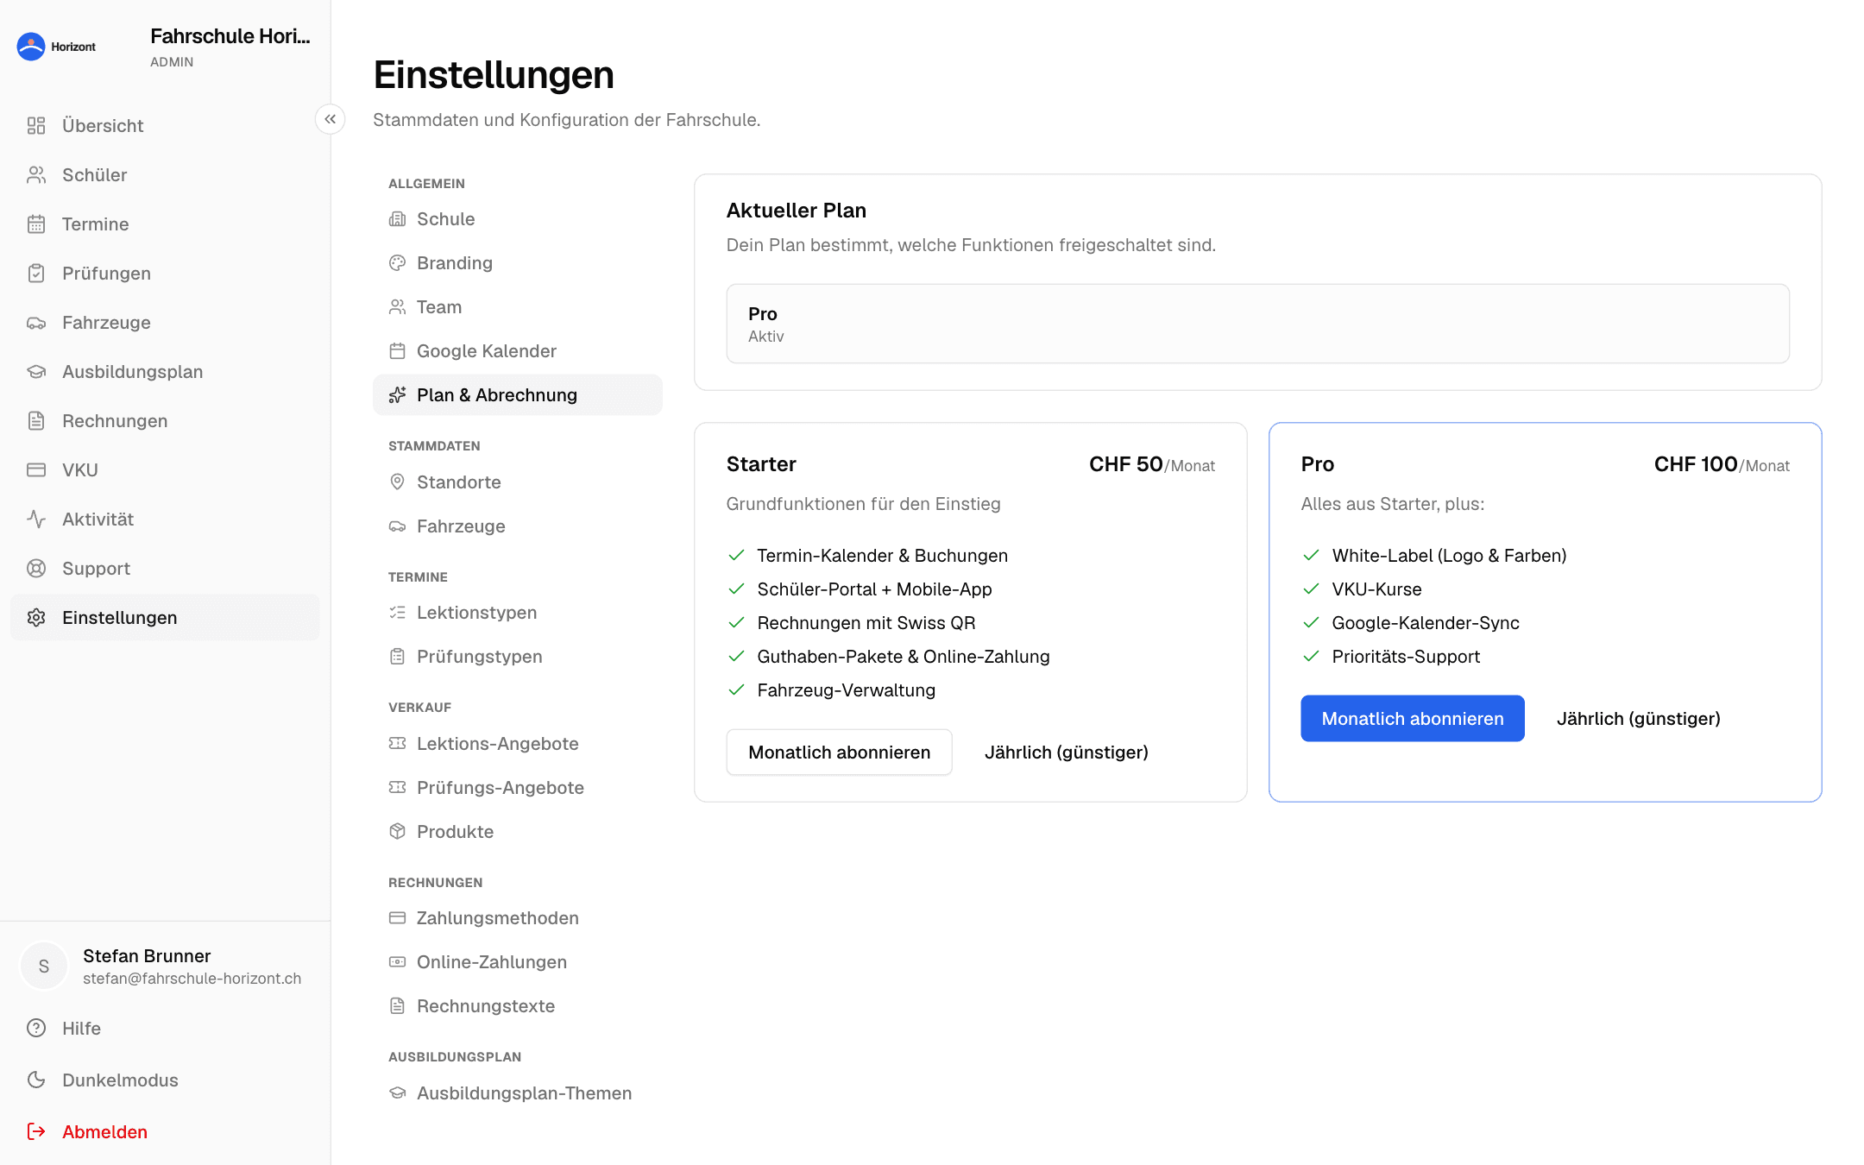Viewport: 1864px width, 1165px height.
Task: Open Rechnungstexte settings
Action: tap(518, 1006)
